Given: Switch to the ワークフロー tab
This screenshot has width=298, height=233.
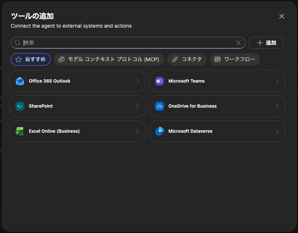Looking at the screenshot, I should pos(235,59).
